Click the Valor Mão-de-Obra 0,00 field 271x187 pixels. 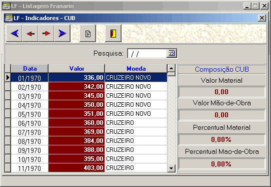[221, 115]
